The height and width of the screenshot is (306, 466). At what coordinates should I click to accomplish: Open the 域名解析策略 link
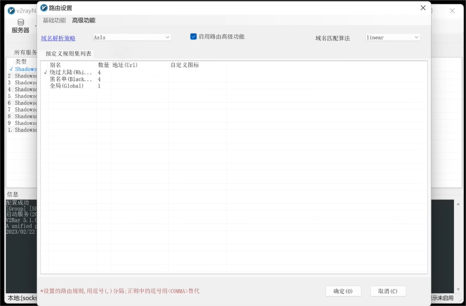click(57, 37)
